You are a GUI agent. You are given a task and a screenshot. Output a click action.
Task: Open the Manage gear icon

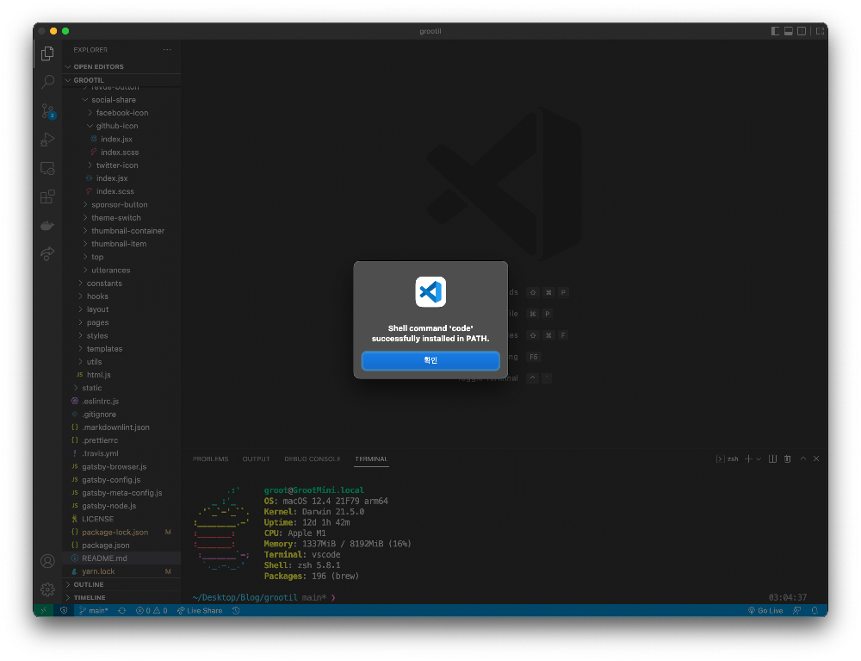tap(47, 589)
